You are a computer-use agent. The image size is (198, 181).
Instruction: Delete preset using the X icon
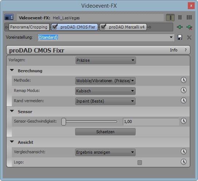189,38
